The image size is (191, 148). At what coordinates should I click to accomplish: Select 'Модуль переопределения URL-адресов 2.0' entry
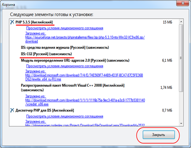75,60
